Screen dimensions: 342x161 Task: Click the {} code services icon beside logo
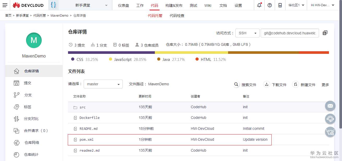point(53,5)
